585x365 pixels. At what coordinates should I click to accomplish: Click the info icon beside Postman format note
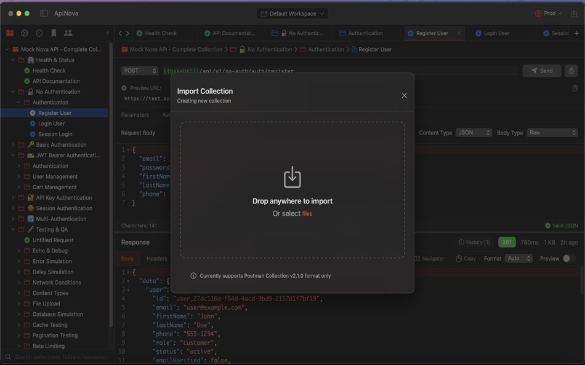[x=193, y=276]
